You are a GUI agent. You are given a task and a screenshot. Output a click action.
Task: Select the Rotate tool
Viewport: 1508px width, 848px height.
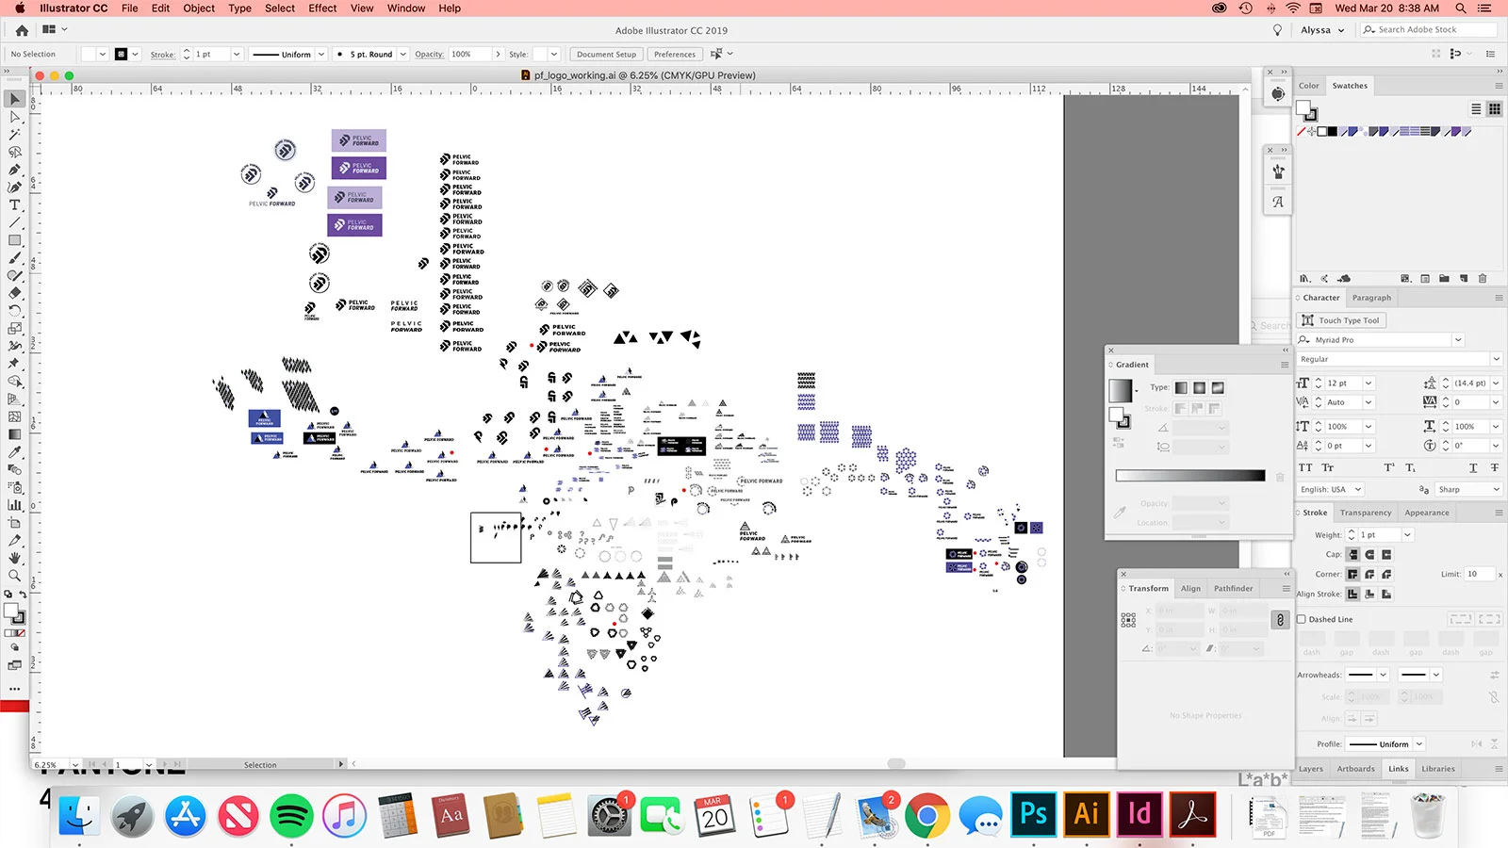pos(15,311)
